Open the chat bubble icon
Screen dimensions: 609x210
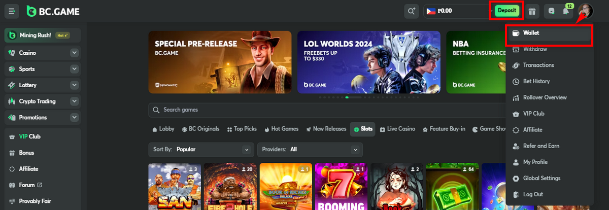click(x=552, y=11)
